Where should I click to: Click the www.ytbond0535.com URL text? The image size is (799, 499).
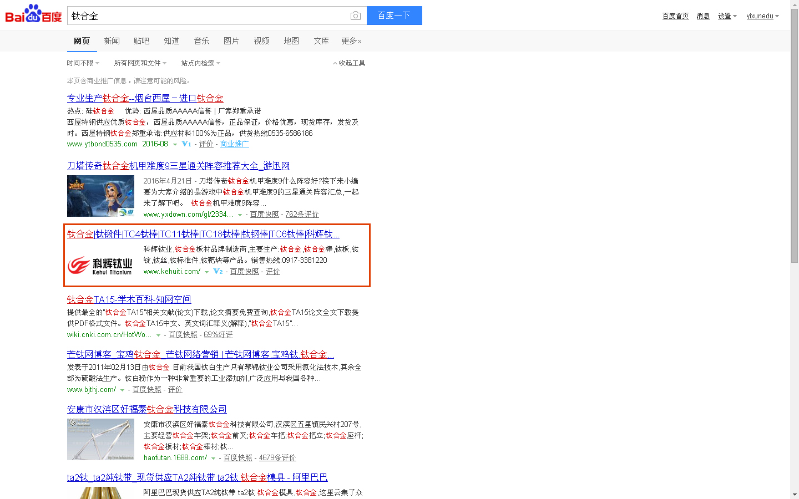(102, 144)
